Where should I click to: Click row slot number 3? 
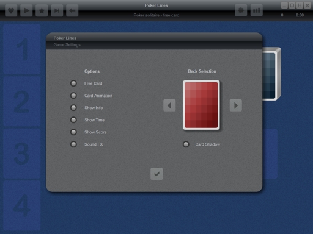click(x=22, y=153)
